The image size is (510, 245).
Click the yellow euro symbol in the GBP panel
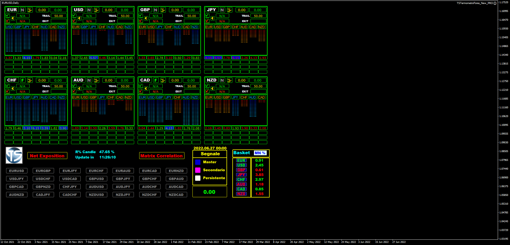(x=146, y=18)
